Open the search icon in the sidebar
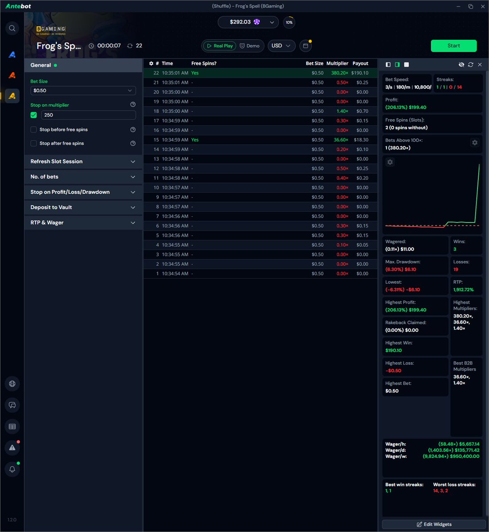The width and height of the screenshot is (489, 532). pyautogui.click(x=12, y=28)
